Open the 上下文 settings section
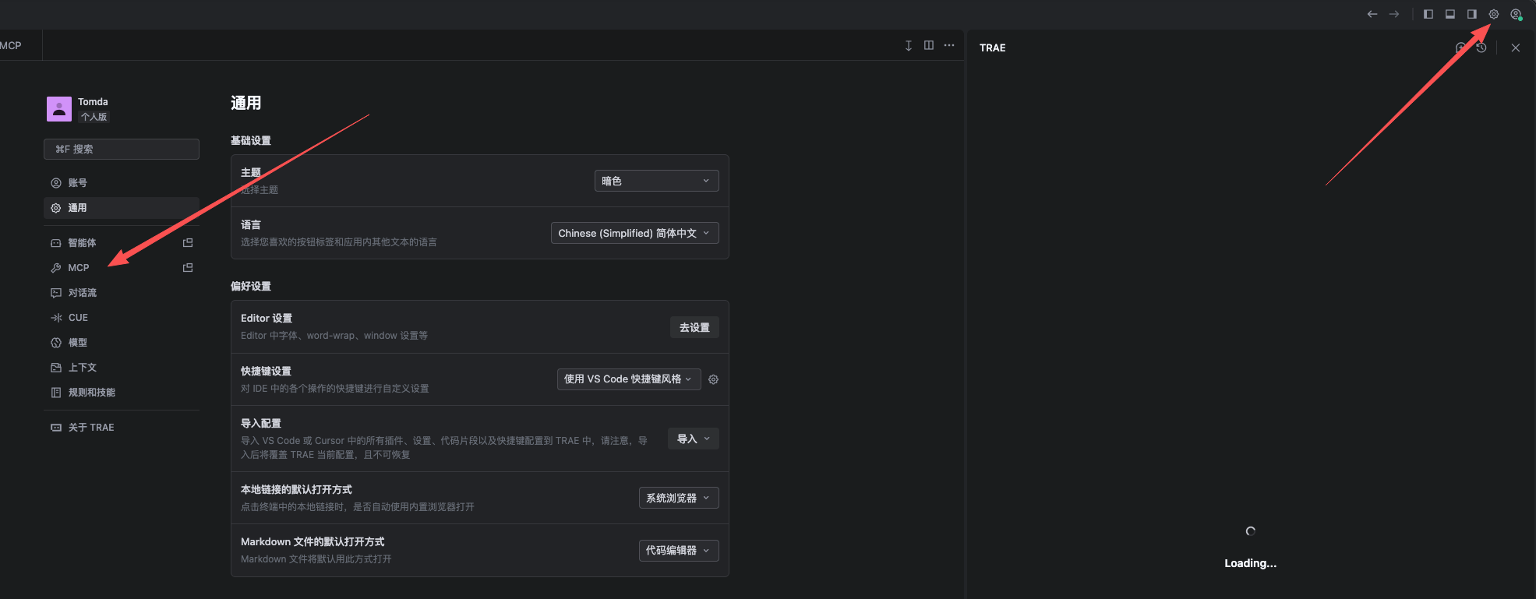This screenshot has width=1536, height=599. pos(122,368)
